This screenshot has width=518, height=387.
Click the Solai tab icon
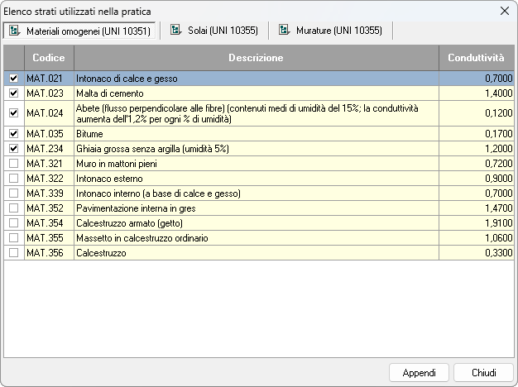click(x=175, y=31)
